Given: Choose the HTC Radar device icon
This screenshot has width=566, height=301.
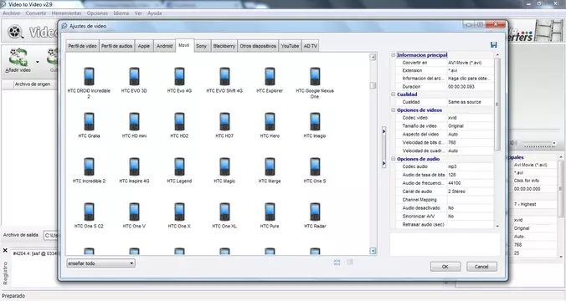Looking at the screenshot, I should 315,212.
